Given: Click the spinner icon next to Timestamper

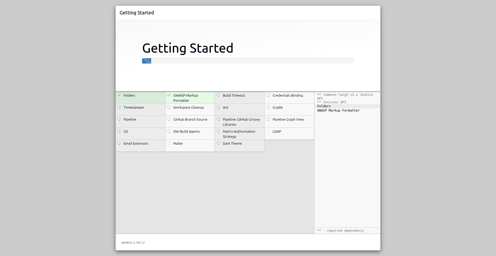Looking at the screenshot, I should coord(119,107).
